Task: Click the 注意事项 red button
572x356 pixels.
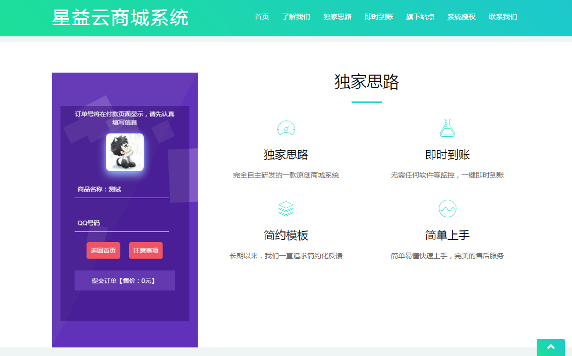Action: pyautogui.click(x=145, y=251)
